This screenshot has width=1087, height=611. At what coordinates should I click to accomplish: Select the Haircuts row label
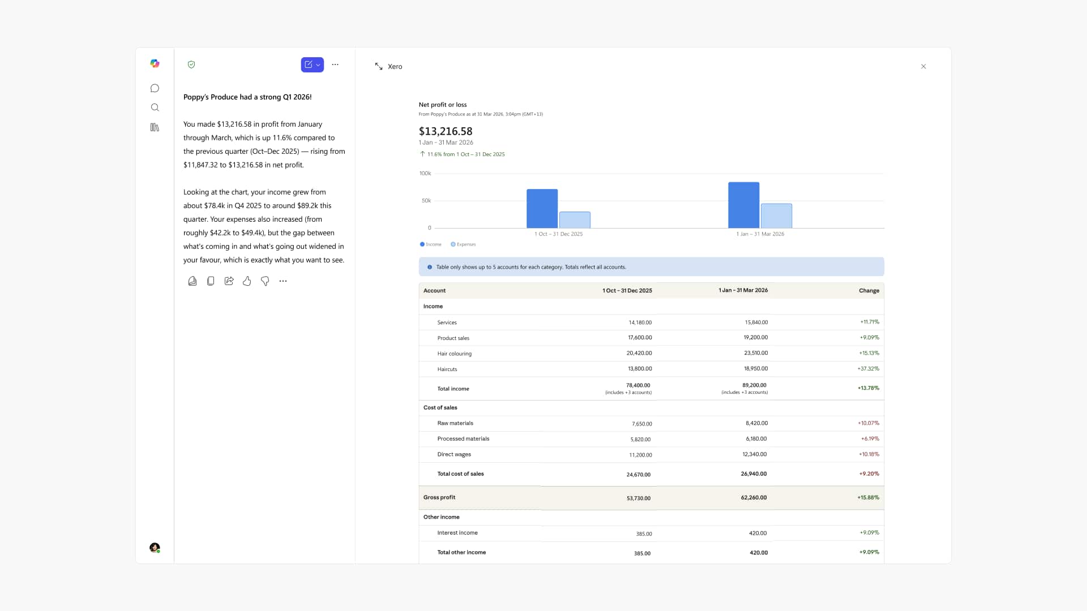[x=447, y=369]
